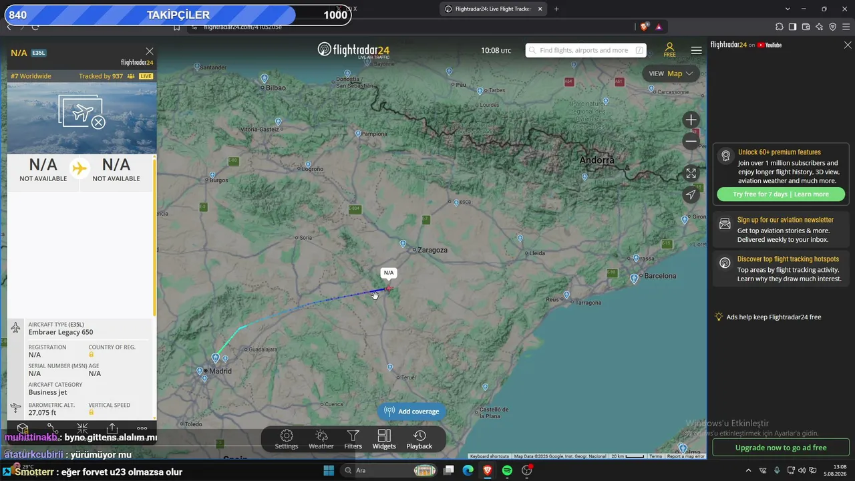
Task: Open browser extensions puzzle icon
Action: click(x=780, y=27)
